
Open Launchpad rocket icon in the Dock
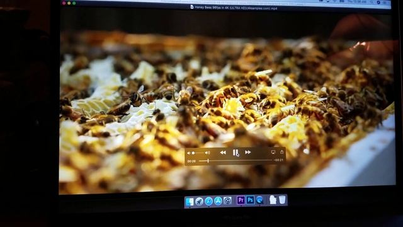(199, 201)
